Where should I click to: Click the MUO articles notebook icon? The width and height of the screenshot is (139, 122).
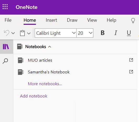point(20,60)
